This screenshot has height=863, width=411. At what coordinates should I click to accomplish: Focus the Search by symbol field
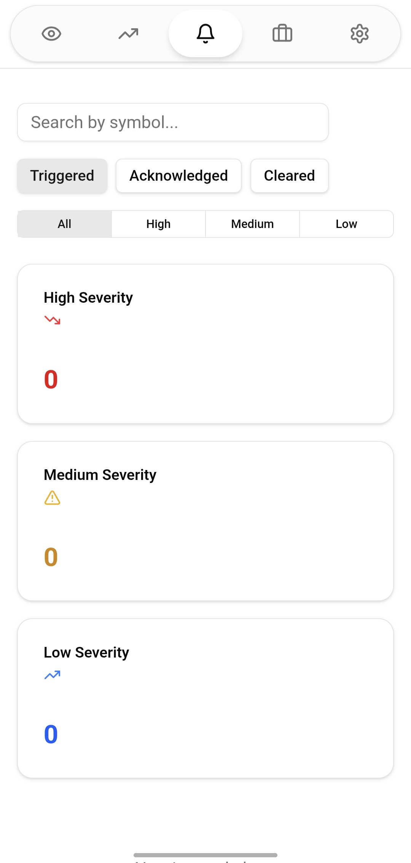(x=173, y=122)
